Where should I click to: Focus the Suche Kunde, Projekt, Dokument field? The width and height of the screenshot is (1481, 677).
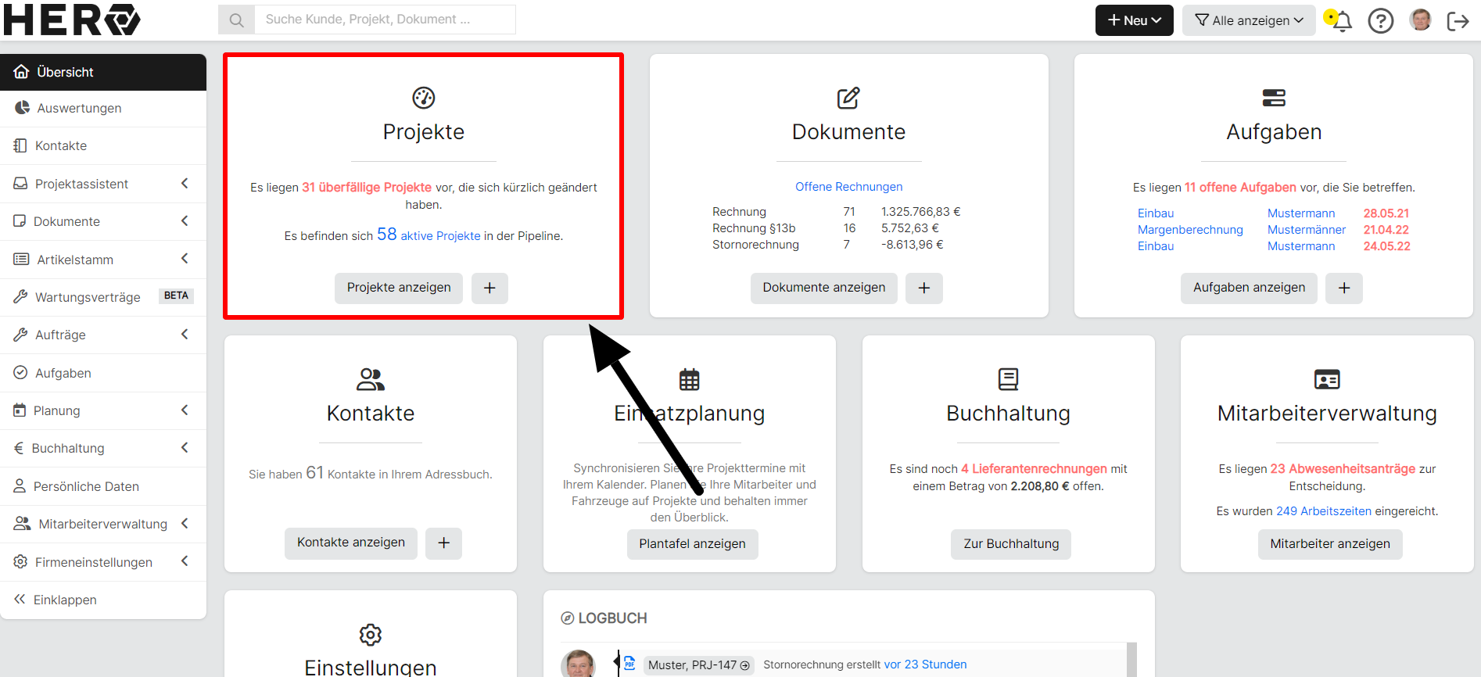tap(385, 20)
